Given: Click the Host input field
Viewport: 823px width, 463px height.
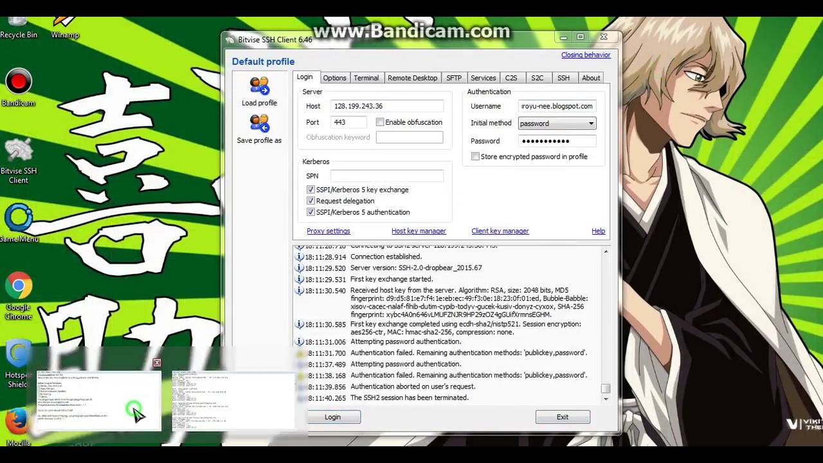Looking at the screenshot, I should tap(387, 106).
